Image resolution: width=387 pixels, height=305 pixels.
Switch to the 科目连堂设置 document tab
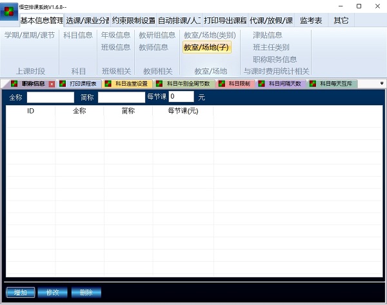click(x=132, y=84)
